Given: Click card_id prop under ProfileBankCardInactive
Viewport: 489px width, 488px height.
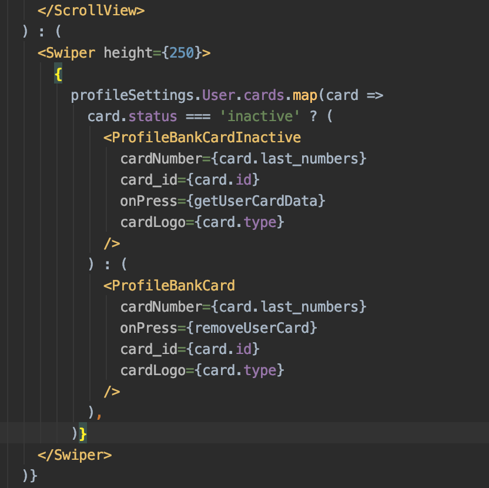Looking at the screenshot, I should click(x=149, y=180).
